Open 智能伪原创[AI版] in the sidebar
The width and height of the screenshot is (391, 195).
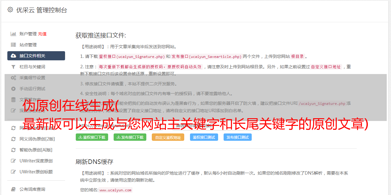[36, 150]
